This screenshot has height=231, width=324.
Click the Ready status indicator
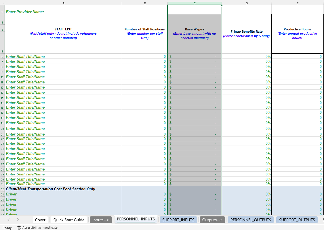[x=7, y=227]
